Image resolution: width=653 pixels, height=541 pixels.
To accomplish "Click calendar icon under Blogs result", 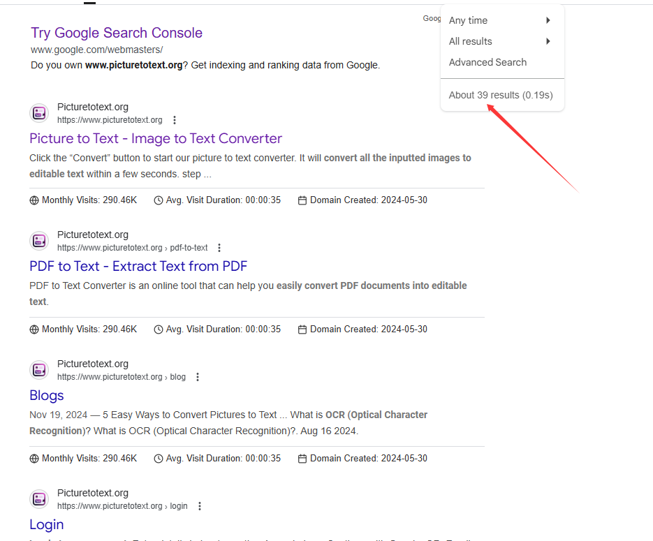I will pos(302,459).
